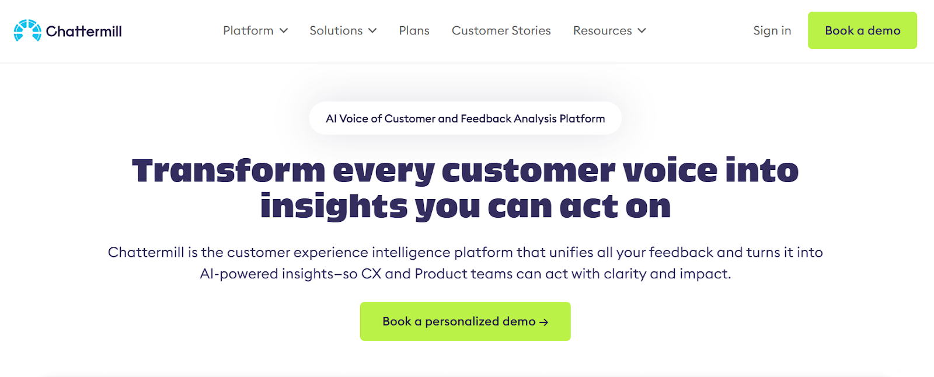
Task: Click the arrow icon inside personalized demo button
Action: (545, 322)
